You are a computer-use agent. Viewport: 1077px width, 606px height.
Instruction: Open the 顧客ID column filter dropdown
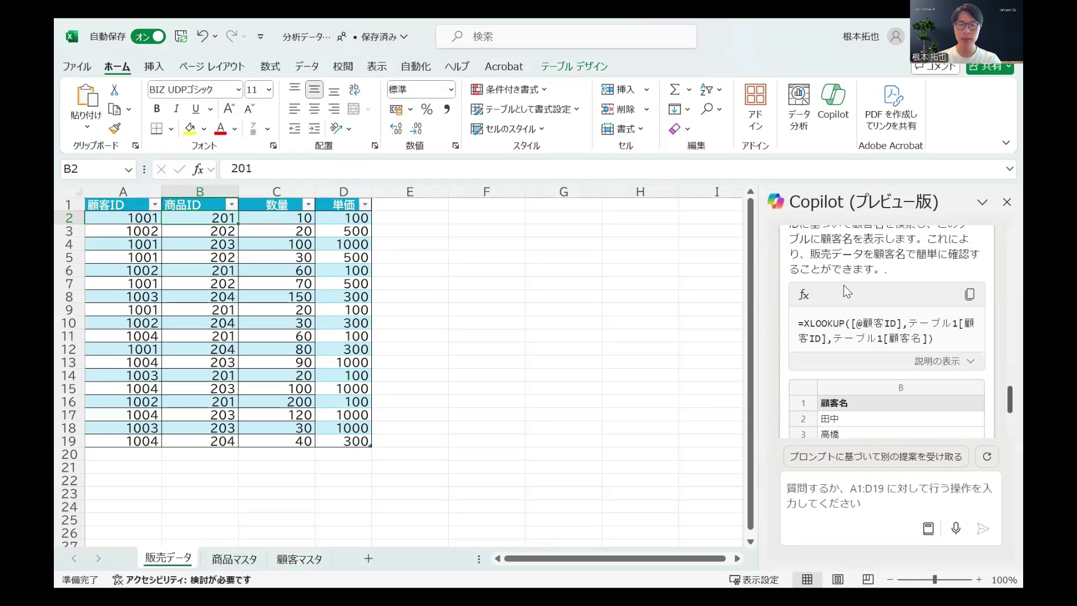click(154, 204)
